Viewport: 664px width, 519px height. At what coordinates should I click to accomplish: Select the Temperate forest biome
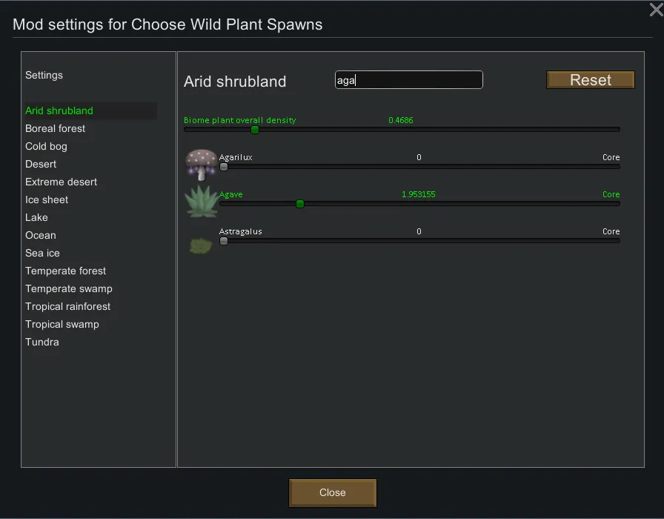pos(65,271)
